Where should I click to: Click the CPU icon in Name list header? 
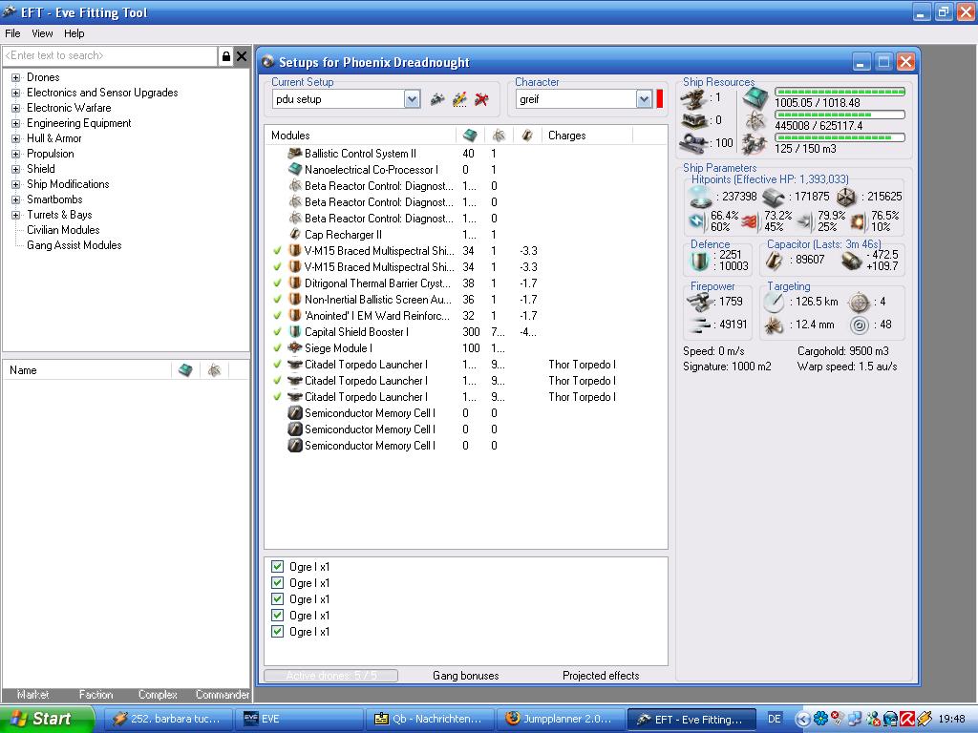click(x=185, y=370)
